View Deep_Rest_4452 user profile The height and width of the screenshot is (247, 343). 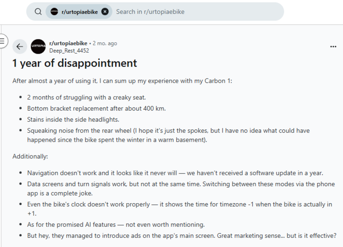[69, 50]
